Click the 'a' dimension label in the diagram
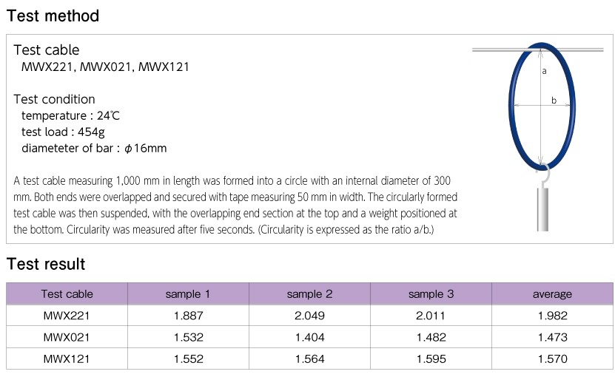Image resolution: width=615 pixels, height=377 pixels. [x=545, y=72]
